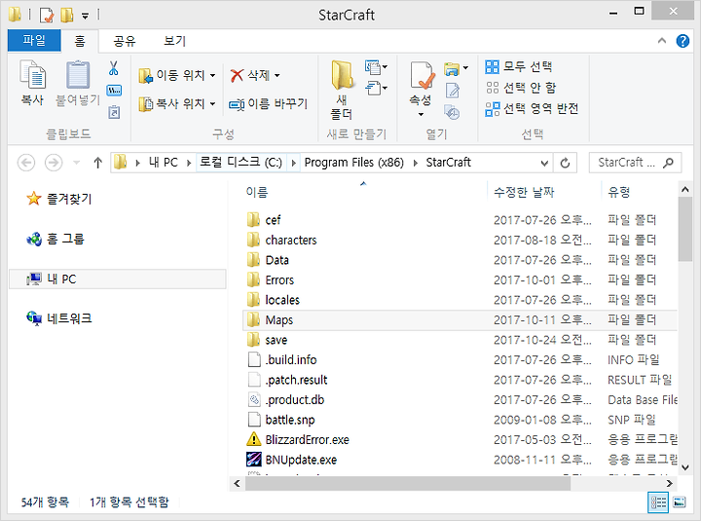The width and height of the screenshot is (701, 521).
Task: Click the Copy path icon in clipboard group
Action: [x=114, y=91]
